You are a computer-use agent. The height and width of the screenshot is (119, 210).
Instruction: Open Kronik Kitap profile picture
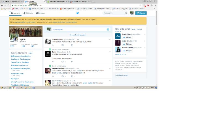coord(118,36)
